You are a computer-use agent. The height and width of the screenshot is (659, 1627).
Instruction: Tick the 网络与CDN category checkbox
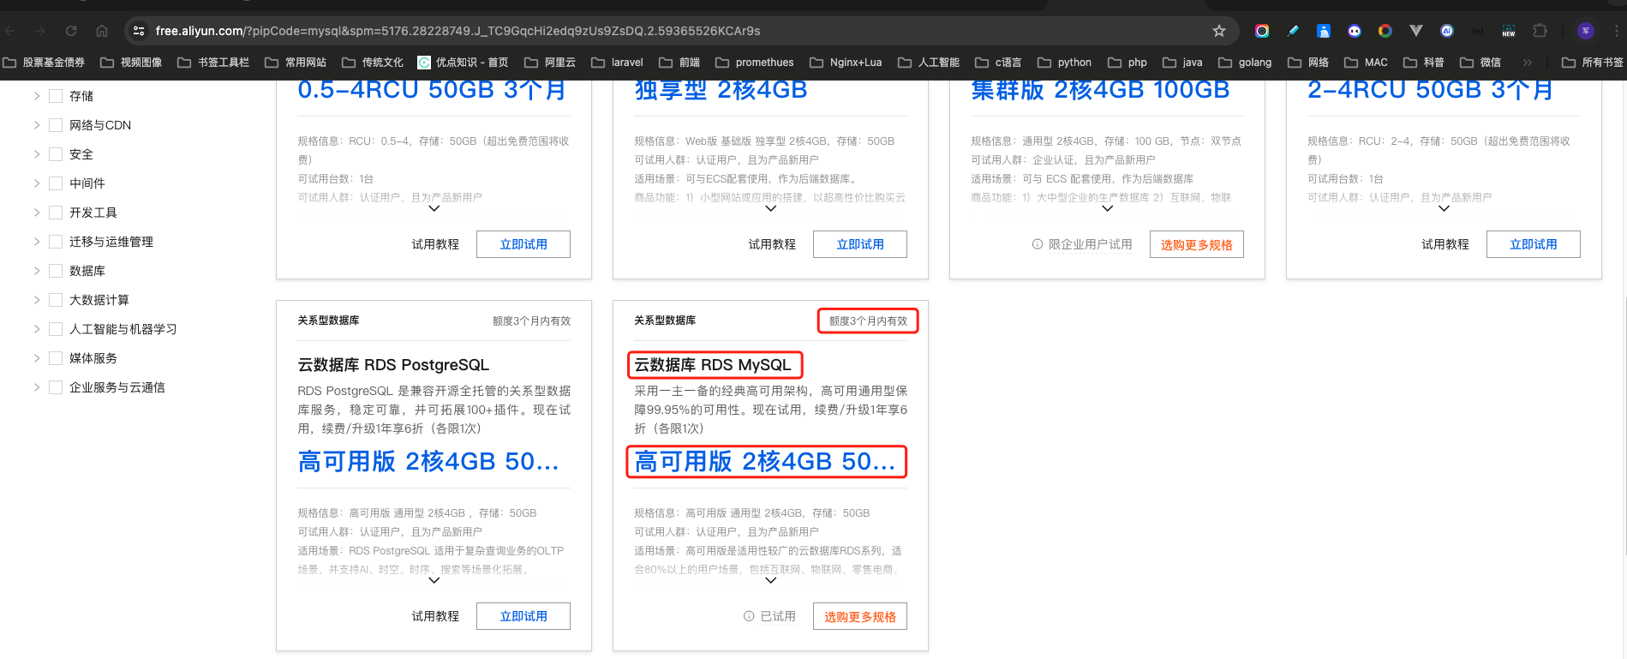pyautogui.click(x=56, y=125)
